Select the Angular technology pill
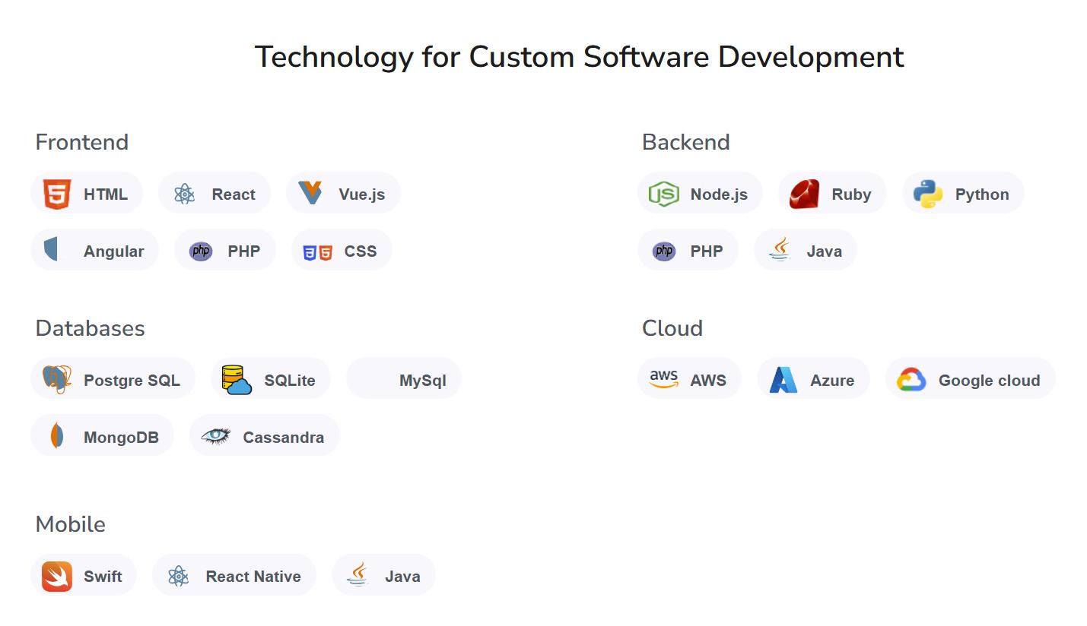The width and height of the screenshot is (1087, 626). pos(95,251)
